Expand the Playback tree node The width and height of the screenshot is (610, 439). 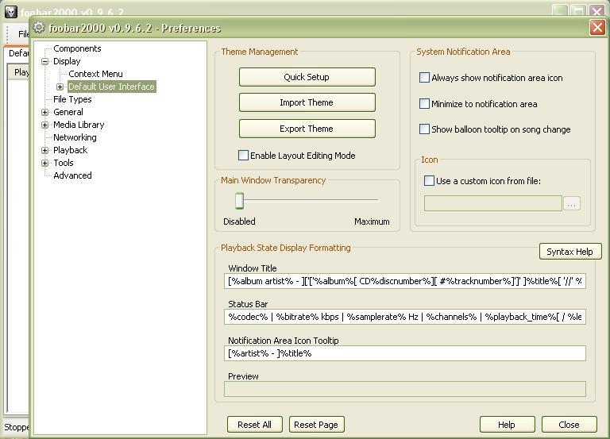(45, 151)
